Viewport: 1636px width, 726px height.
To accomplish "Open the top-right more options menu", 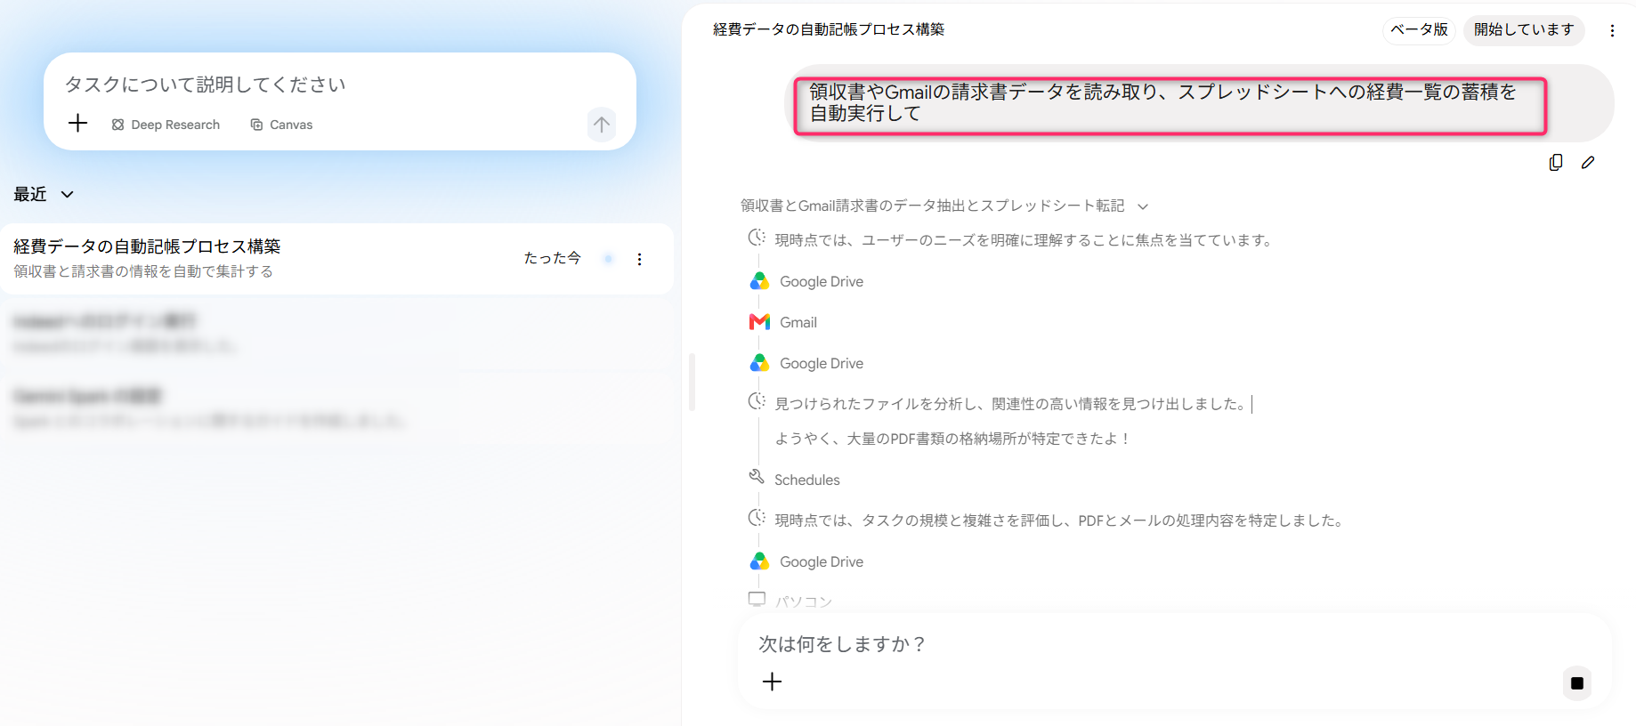I will click(x=1612, y=30).
